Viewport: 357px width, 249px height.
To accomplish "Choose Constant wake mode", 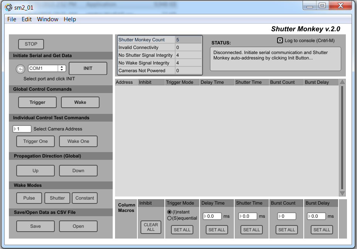I will pos(85,198).
